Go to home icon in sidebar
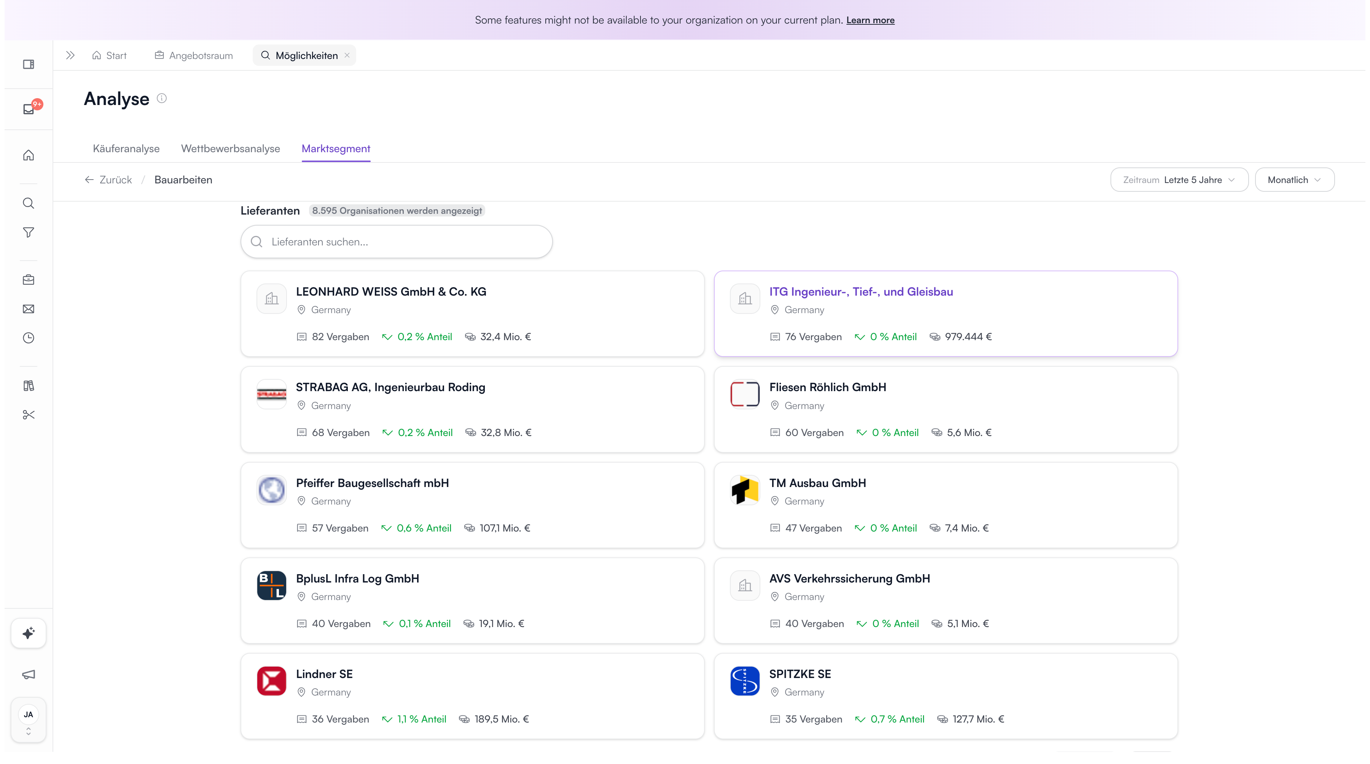The image size is (1370, 764). click(x=29, y=155)
